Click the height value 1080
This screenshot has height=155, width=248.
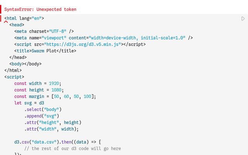(57, 90)
